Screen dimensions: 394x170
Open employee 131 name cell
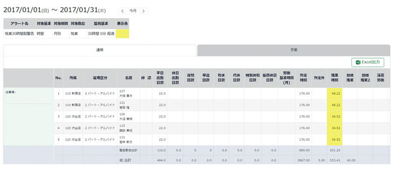click(128, 140)
